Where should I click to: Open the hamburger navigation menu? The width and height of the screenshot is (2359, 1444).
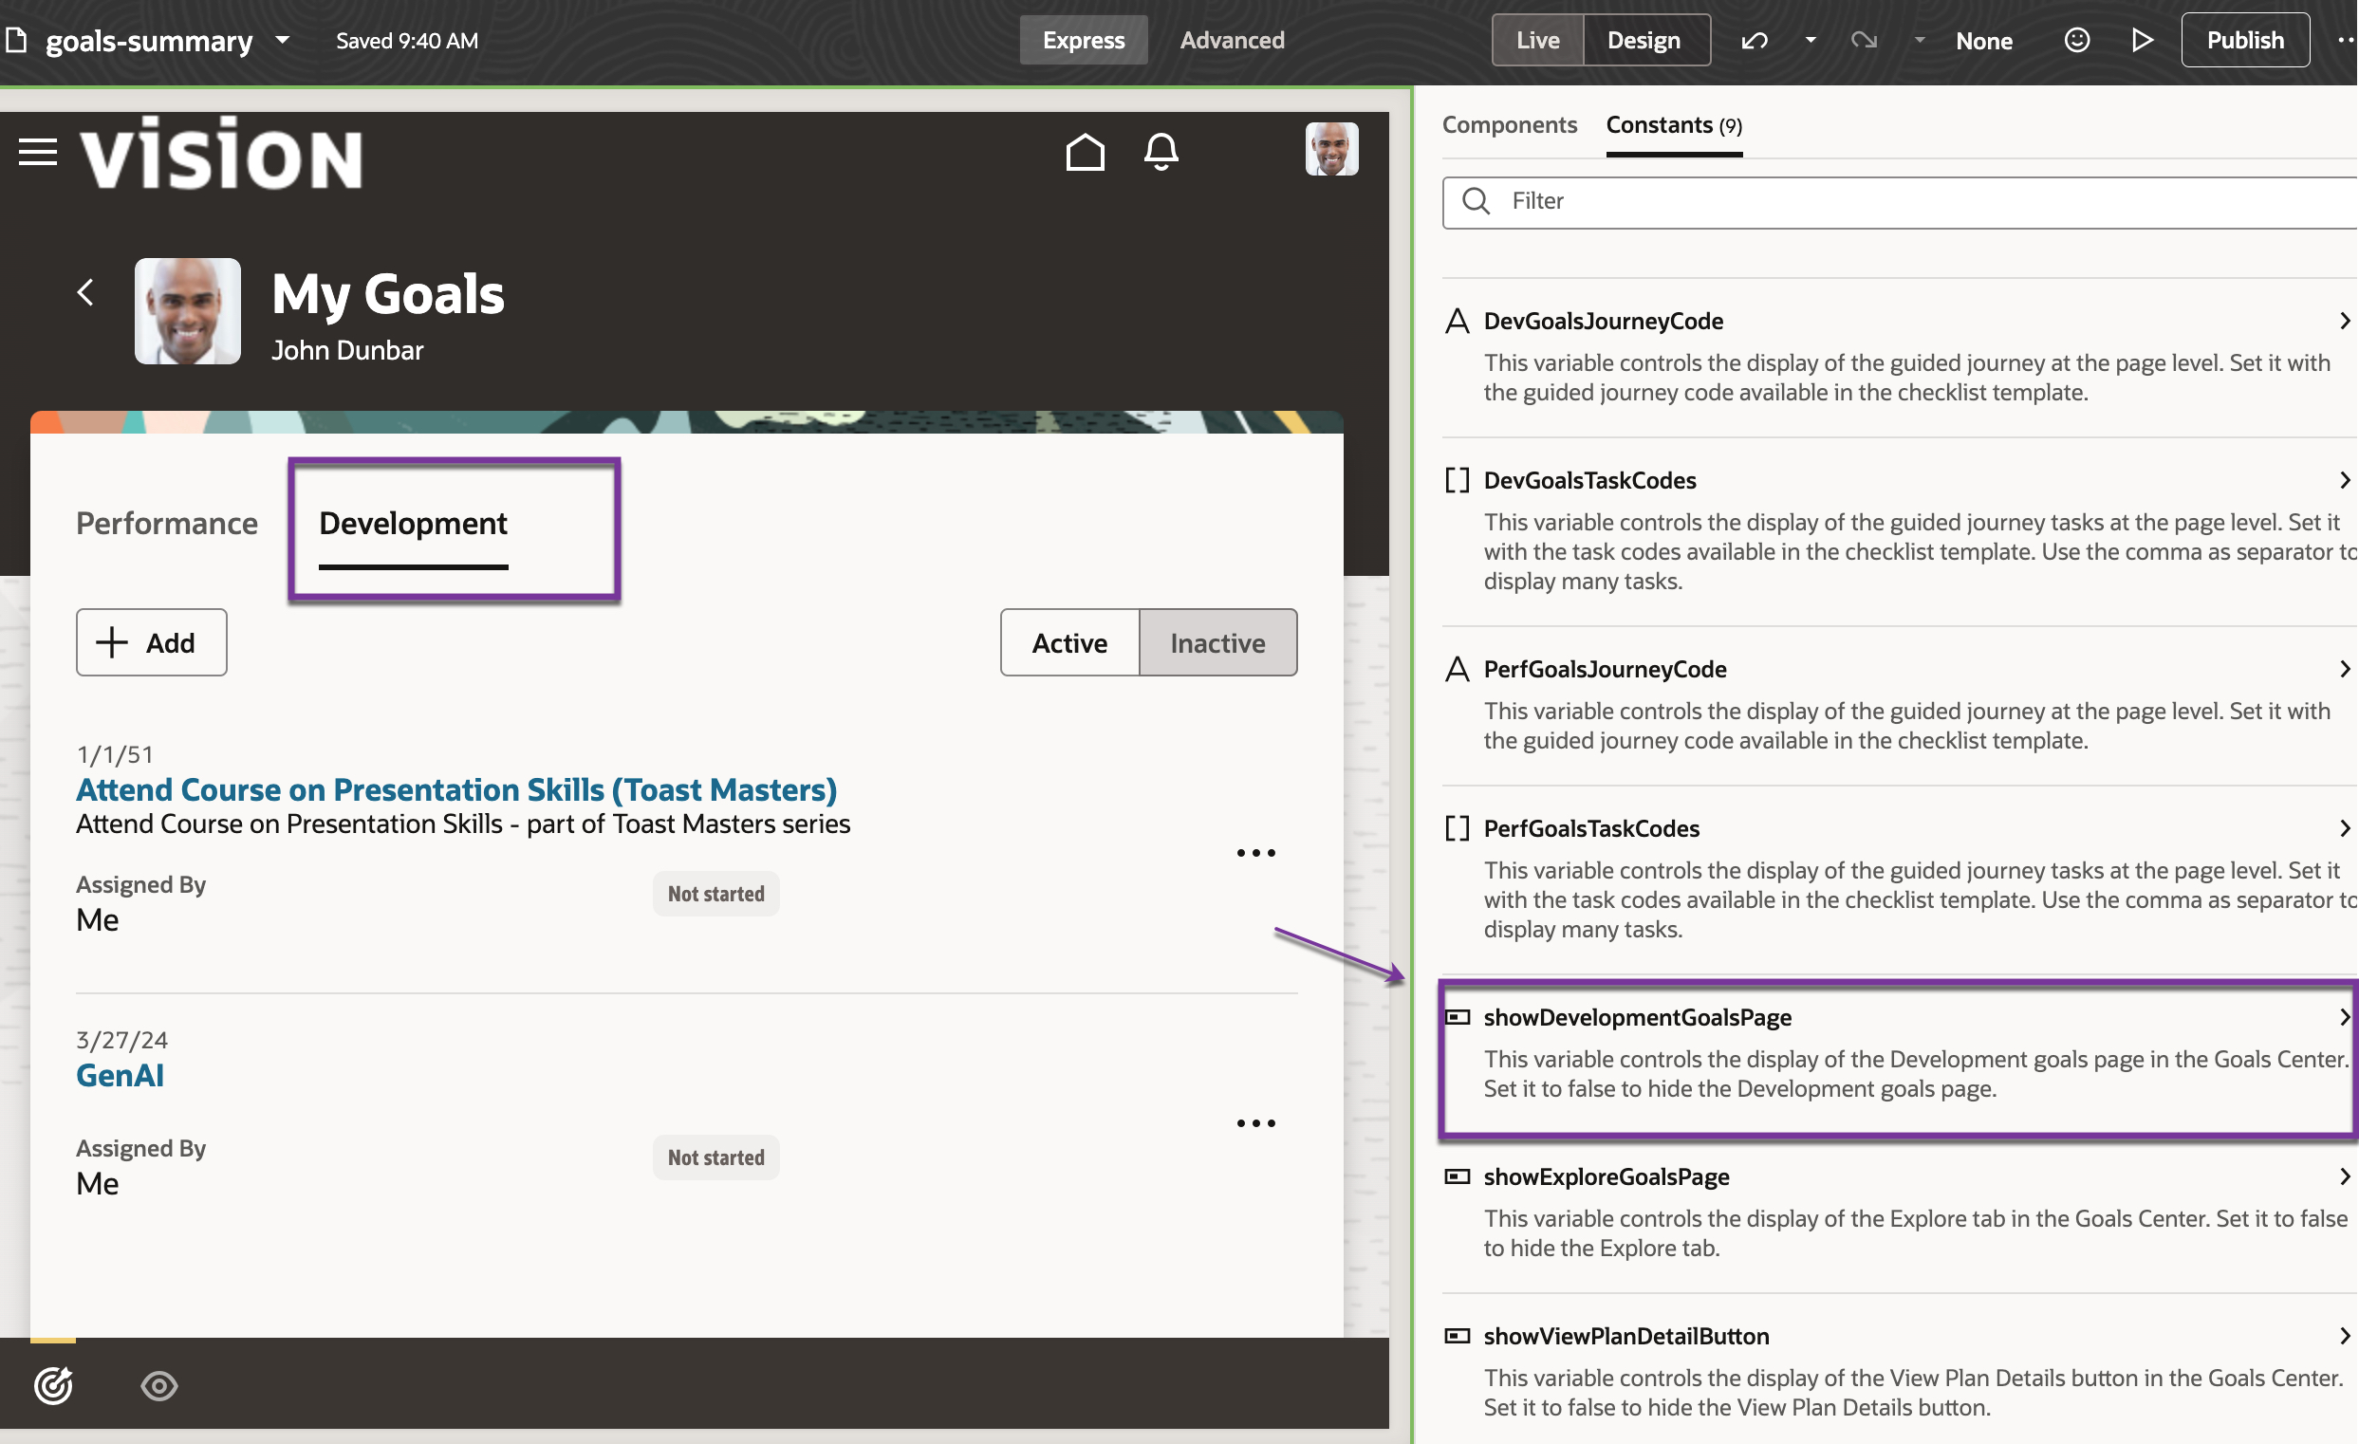coord(38,152)
